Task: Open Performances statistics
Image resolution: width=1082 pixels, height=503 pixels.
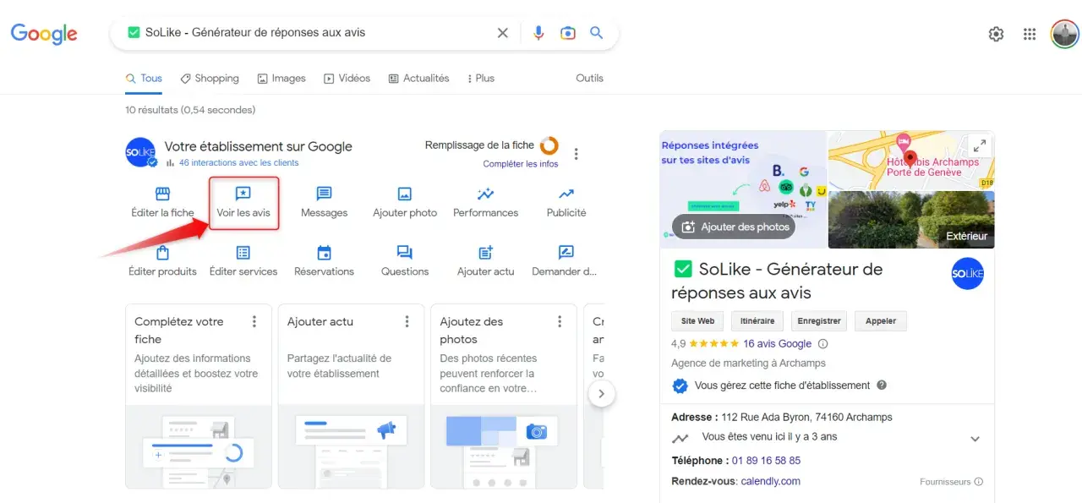Action: (x=485, y=203)
